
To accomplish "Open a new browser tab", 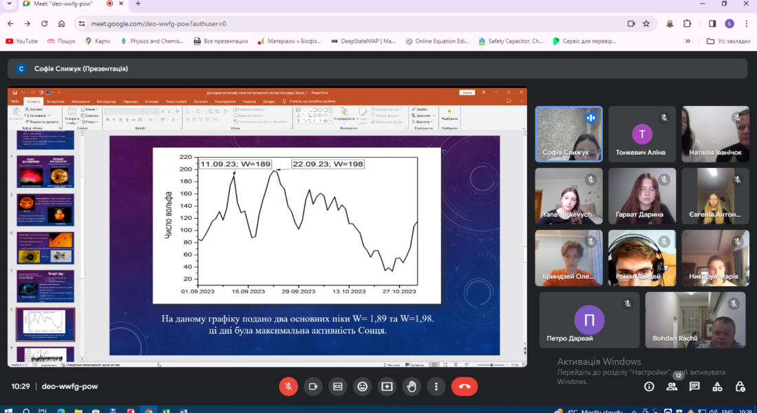I will coord(138,4).
